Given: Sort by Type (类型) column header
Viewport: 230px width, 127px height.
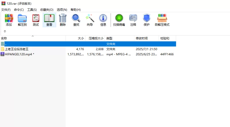Looking at the screenshot, I should point(120,38).
